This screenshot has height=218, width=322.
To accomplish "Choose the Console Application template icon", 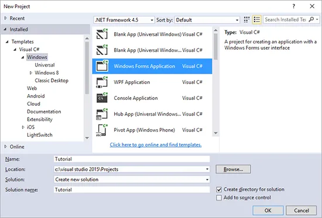I will click(x=102, y=98).
